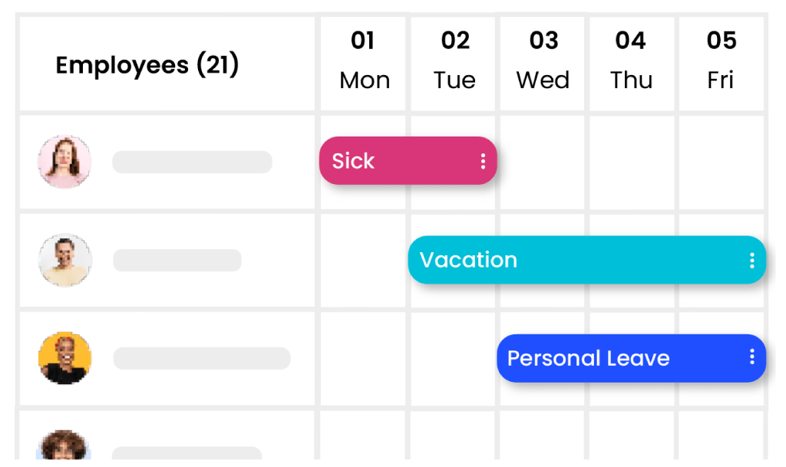Click the 02 Tue column header
Screen dimensions: 786x467
coord(454,61)
